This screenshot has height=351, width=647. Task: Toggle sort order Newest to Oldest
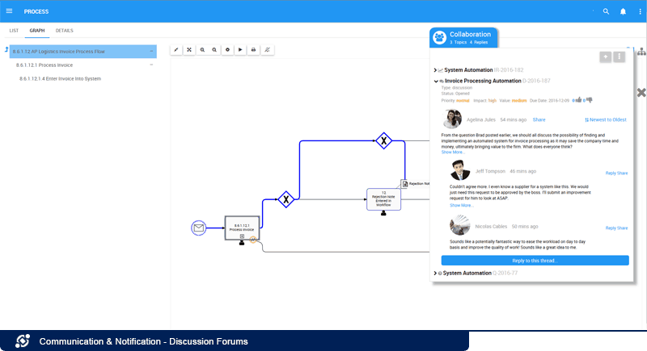click(606, 119)
